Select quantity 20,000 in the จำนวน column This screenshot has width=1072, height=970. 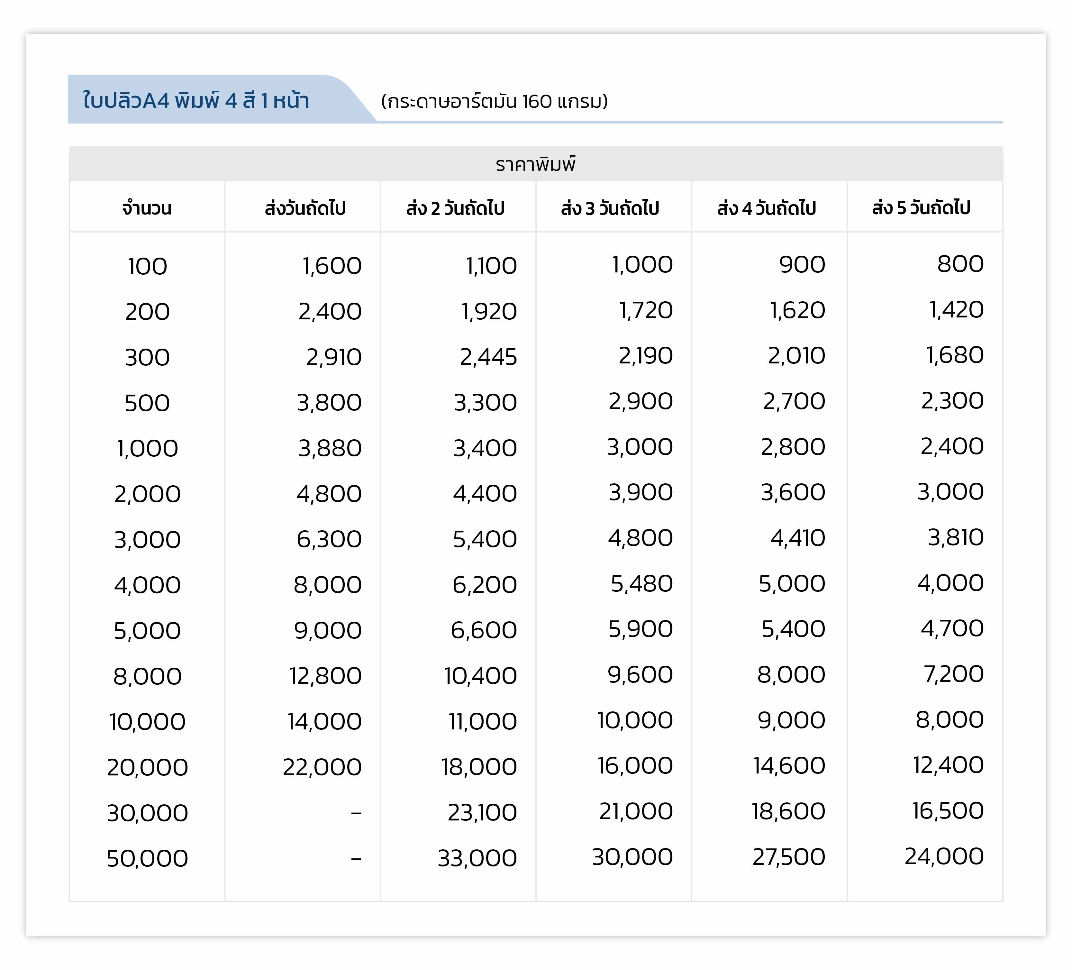pos(147,767)
